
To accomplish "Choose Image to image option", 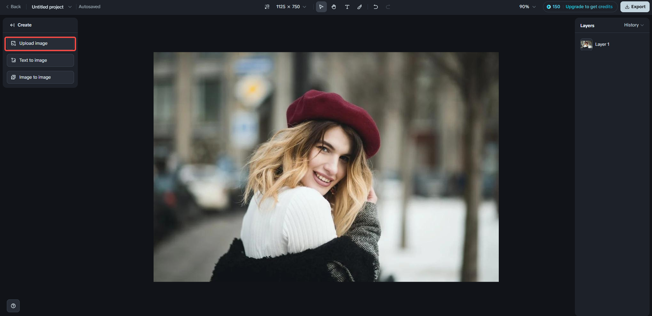I will pos(40,77).
